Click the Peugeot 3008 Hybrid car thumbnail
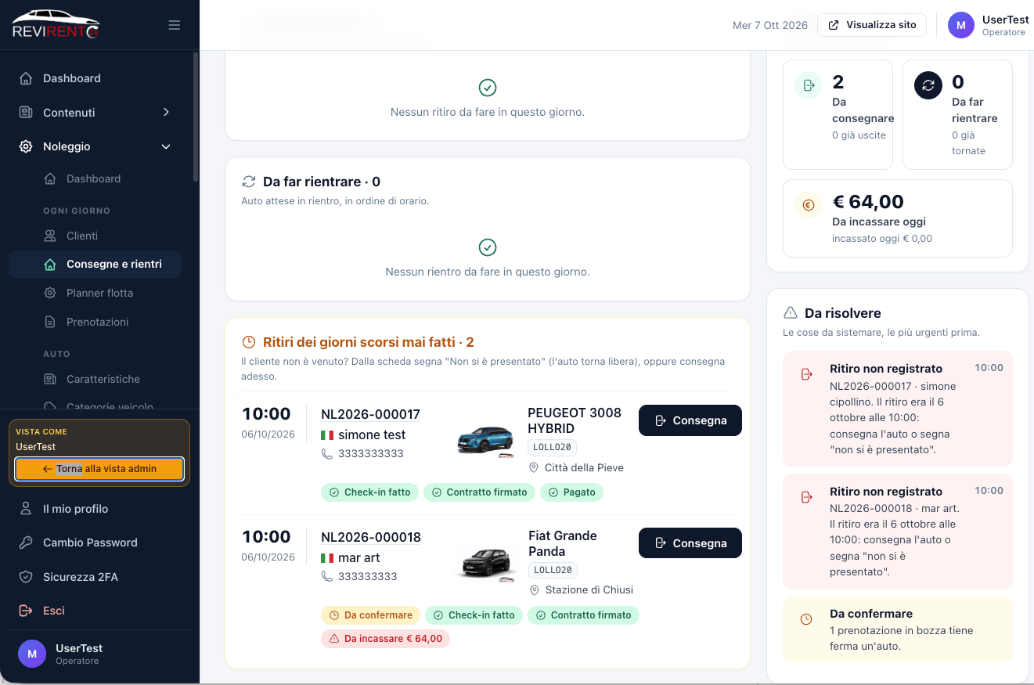 (x=485, y=440)
